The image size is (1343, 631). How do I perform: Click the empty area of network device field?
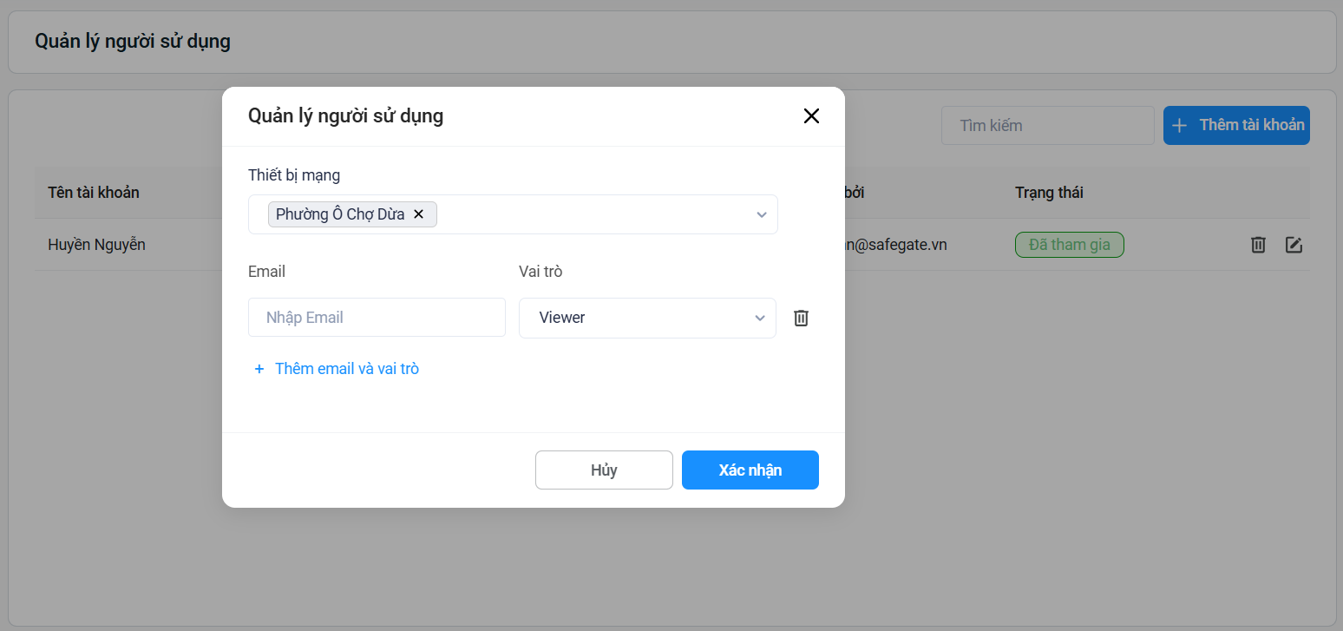point(590,214)
